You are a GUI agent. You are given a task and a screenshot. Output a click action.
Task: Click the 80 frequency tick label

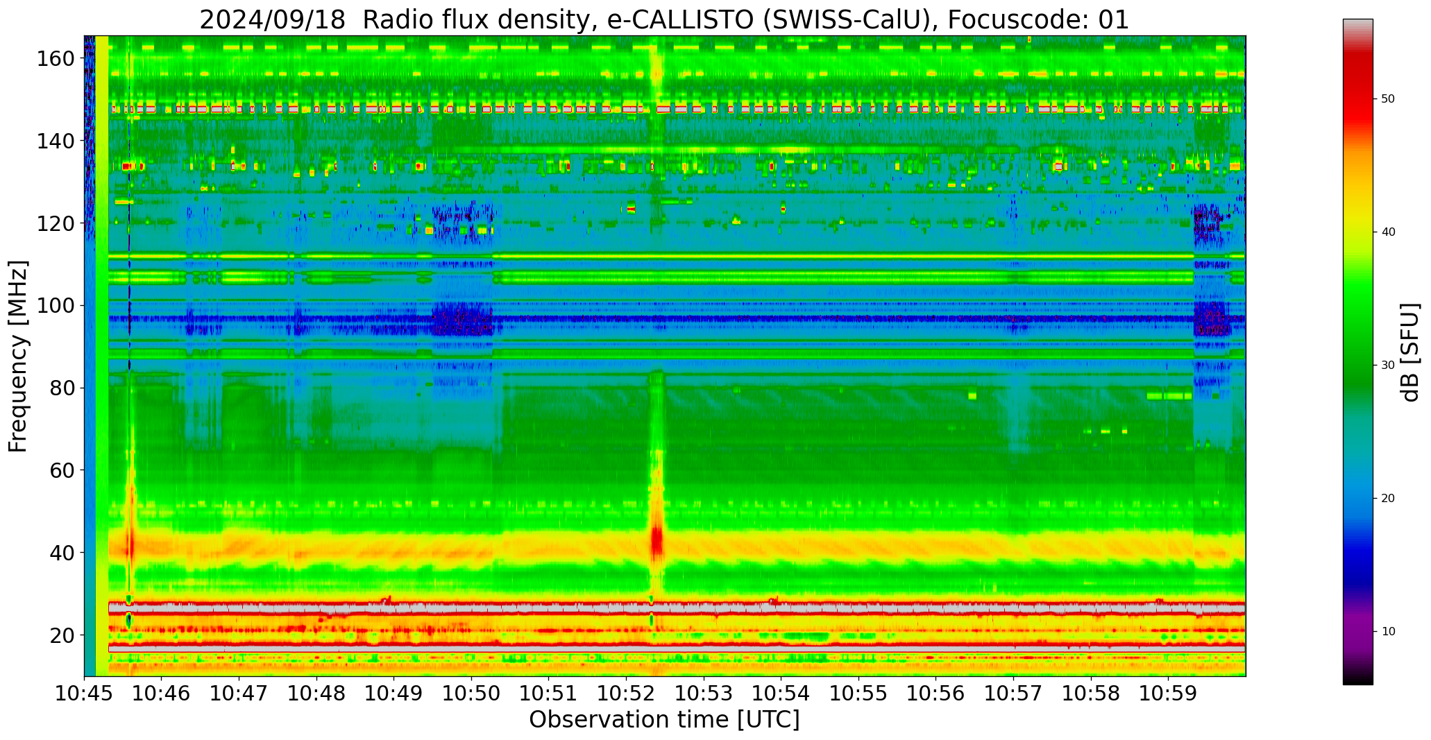pos(62,388)
